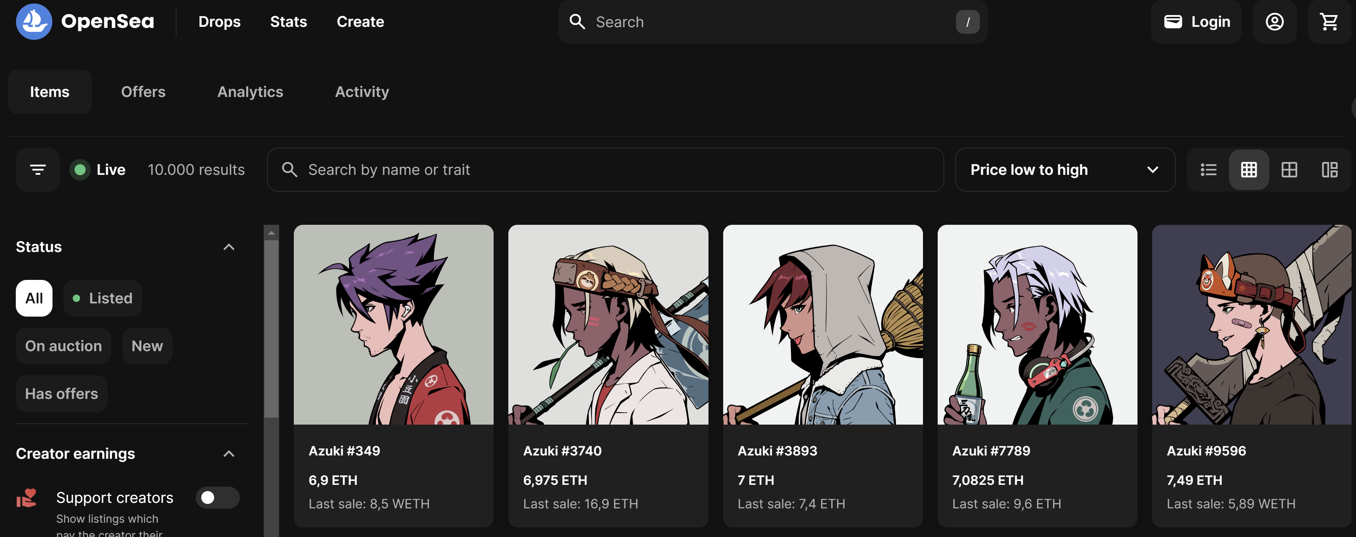Select the small grid view
1356x537 pixels.
[1249, 170]
